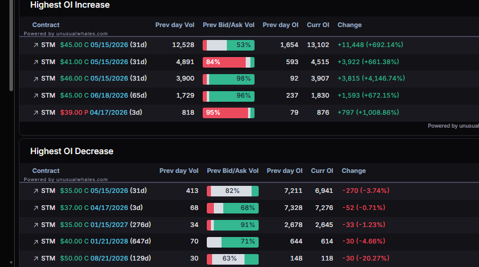Screen dimensions: 479x267
Task: Click the 82% bid/ask volume bar
Action: coord(233,191)
